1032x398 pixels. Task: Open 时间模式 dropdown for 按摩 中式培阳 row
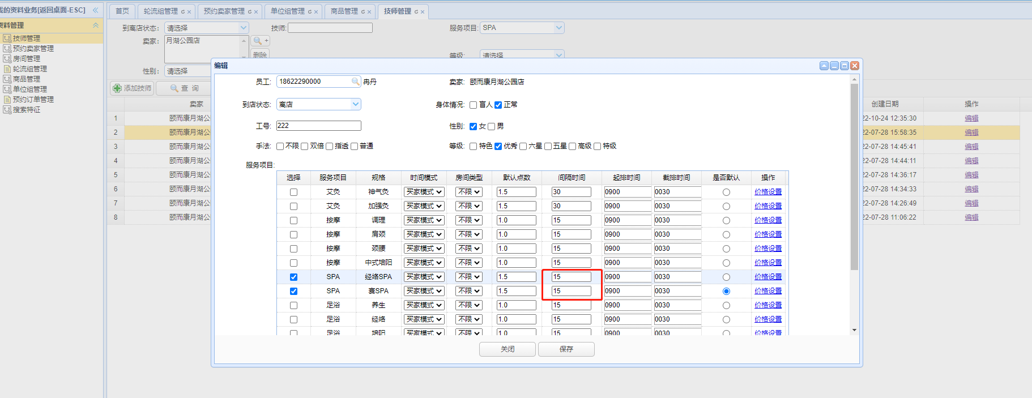pos(424,263)
